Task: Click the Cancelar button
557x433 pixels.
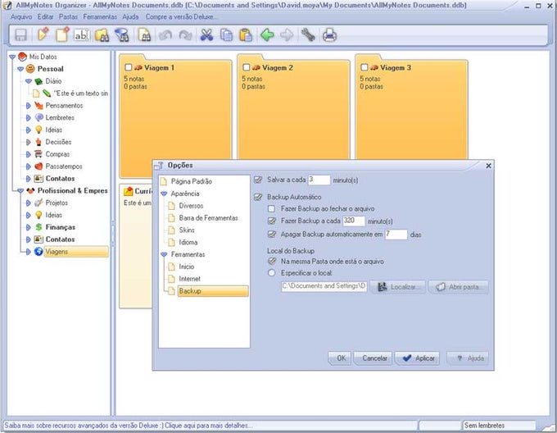Action: (373, 358)
